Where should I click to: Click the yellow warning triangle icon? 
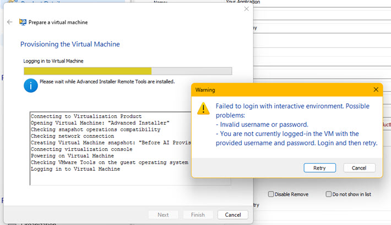(x=204, y=108)
